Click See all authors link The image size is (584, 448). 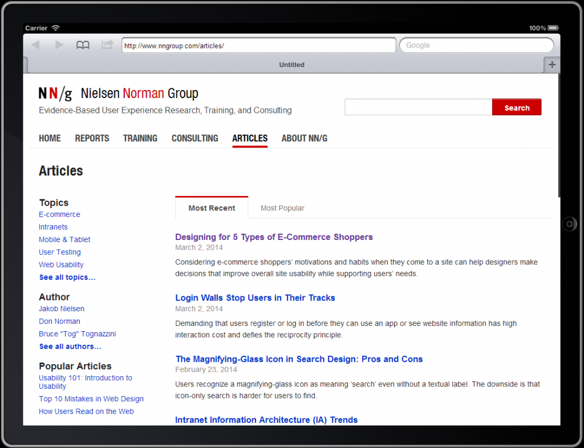point(70,347)
